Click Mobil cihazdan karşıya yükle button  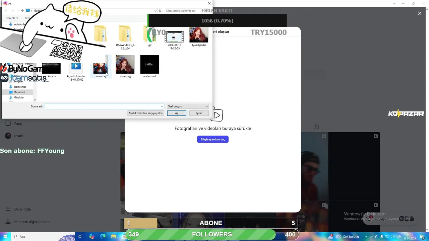[x=146, y=113]
